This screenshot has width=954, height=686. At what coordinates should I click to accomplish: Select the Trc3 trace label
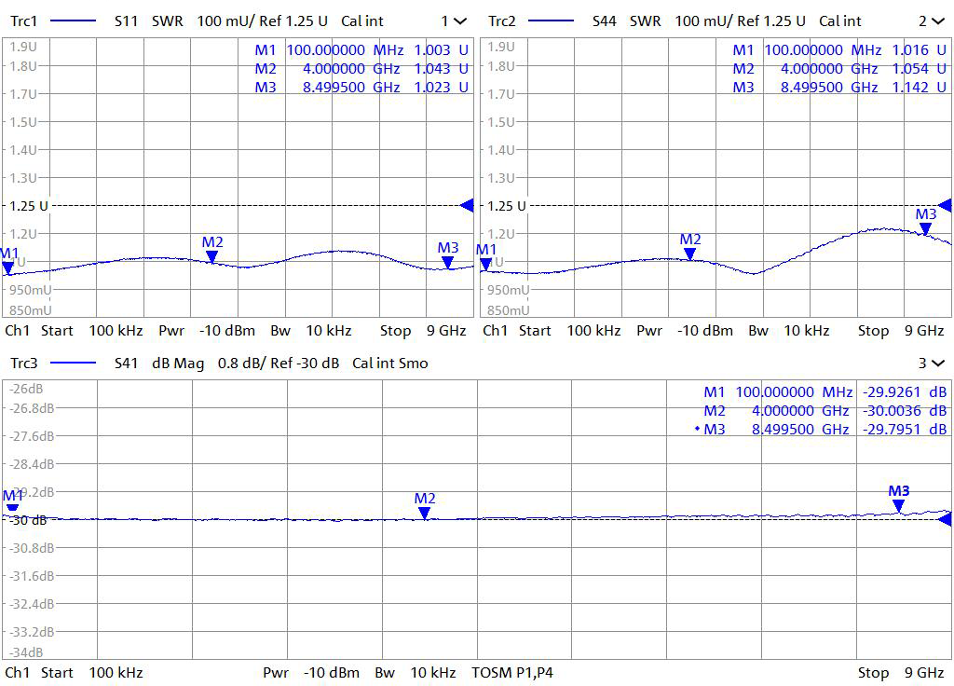click(x=25, y=363)
